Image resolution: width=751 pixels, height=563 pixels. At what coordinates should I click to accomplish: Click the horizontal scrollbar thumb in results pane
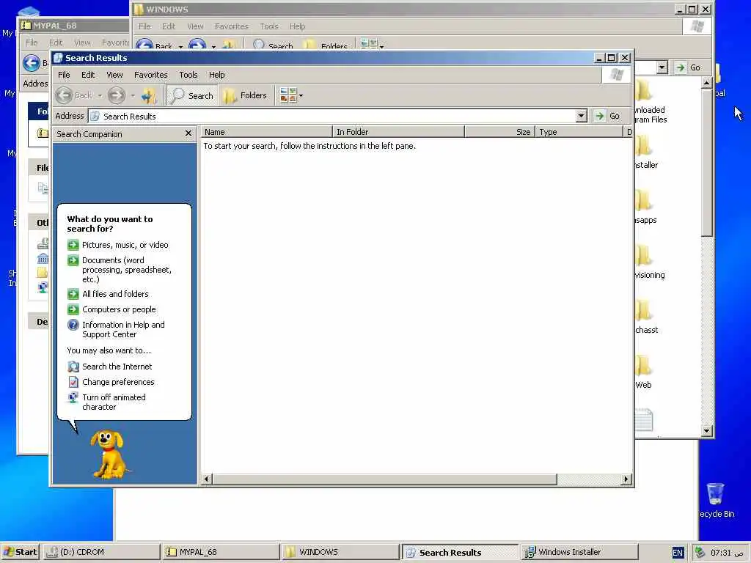coord(384,479)
